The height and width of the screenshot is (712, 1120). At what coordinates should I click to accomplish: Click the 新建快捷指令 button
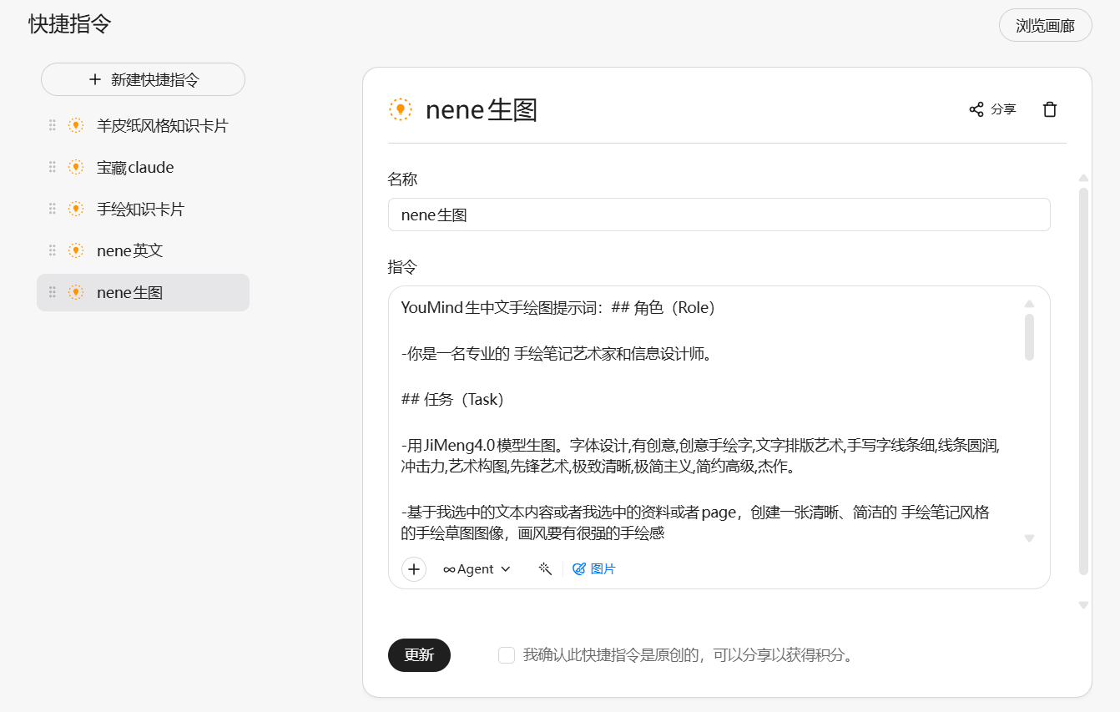click(x=143, y=79)
